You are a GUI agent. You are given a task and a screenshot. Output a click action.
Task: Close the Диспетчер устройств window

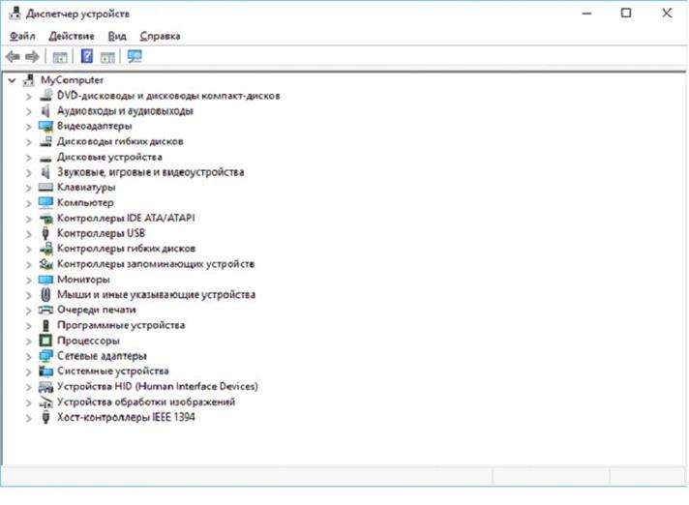click(667, 14)
